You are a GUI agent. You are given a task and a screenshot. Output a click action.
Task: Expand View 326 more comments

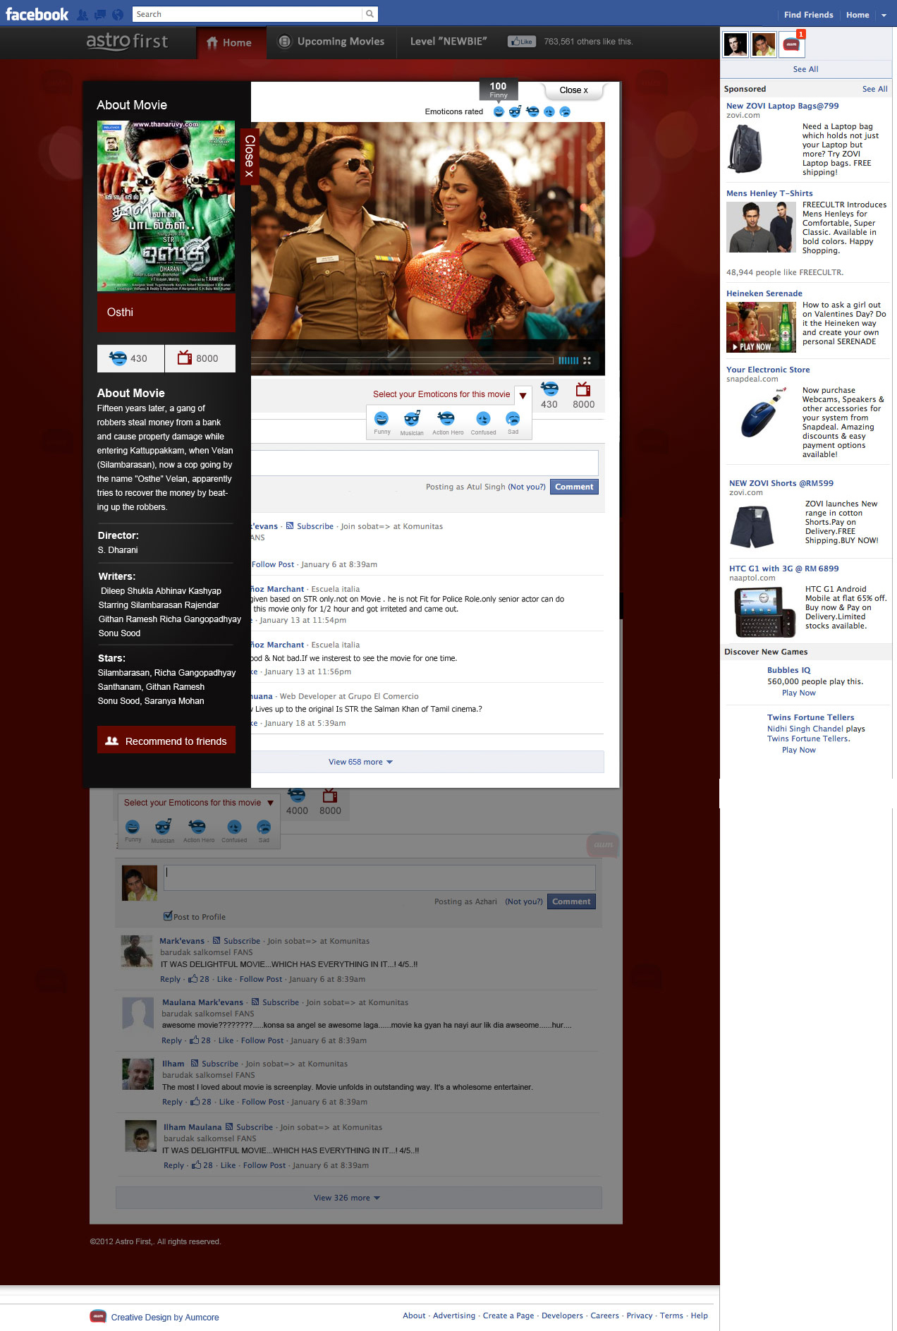[359, 1198]
